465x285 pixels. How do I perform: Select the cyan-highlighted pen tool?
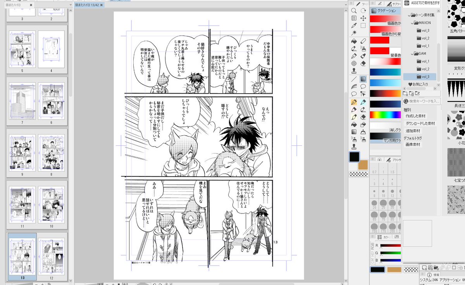363,102
